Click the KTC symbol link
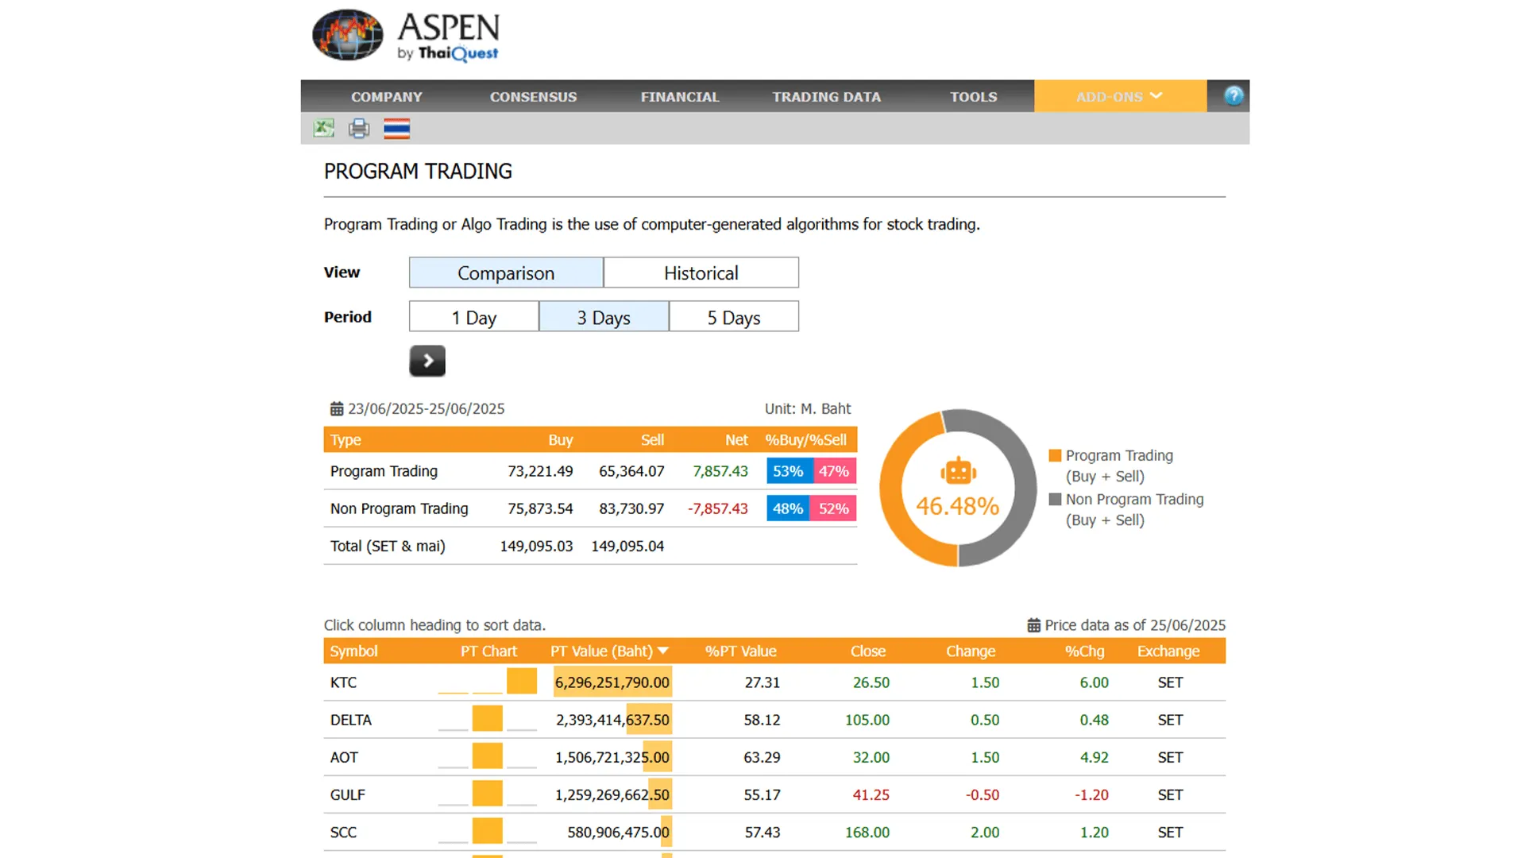The width and height of the screenshot is (1525, 858). pyautogui.click(x=344, y=682)
